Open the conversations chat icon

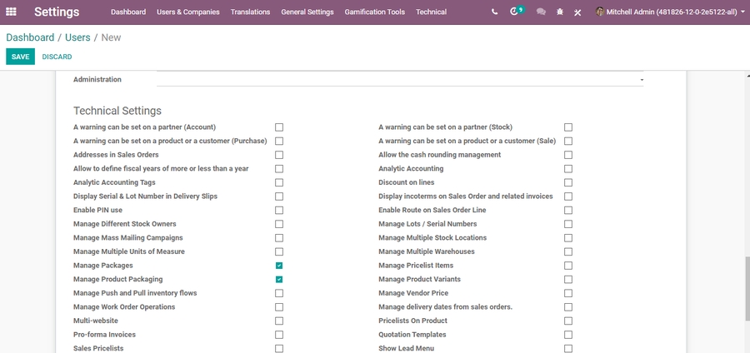coord(541,12)
